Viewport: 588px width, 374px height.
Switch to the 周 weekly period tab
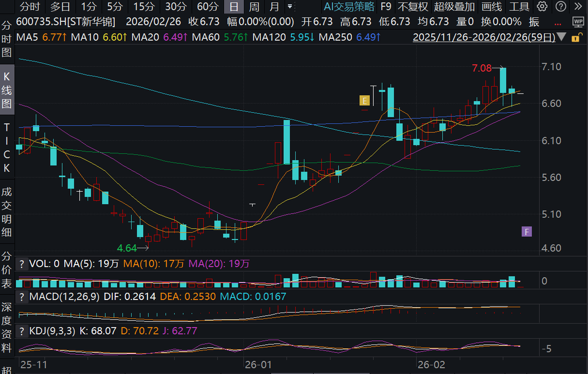(x=253, y=8)
